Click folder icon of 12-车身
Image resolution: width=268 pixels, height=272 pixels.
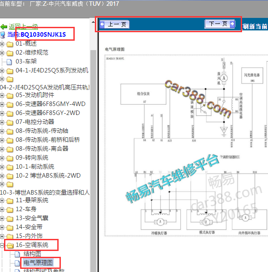(x=10, y=210)
